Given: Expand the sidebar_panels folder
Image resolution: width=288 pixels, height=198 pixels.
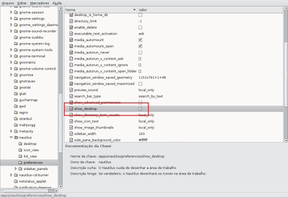Looking at the screenshot, I should click(x=15, y=168).
